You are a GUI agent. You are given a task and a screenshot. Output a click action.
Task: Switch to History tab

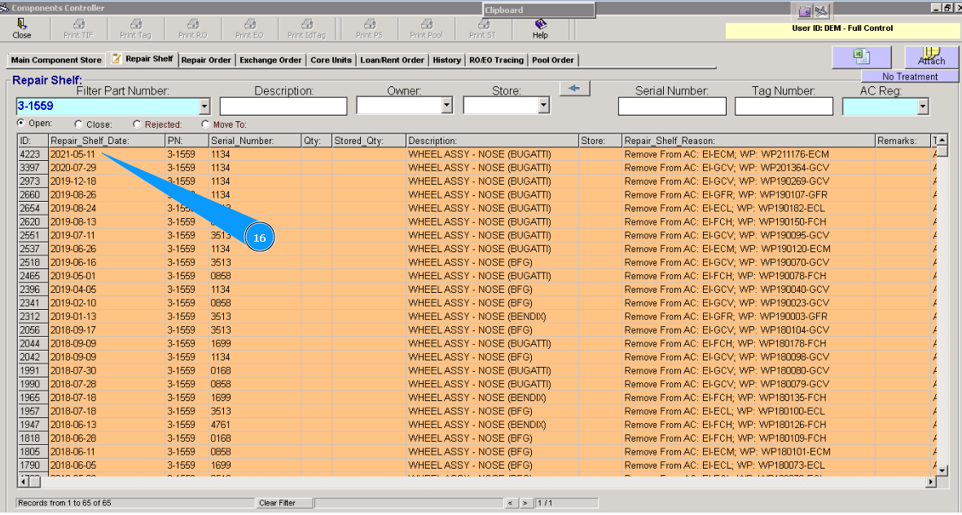[x=446, y=60]
